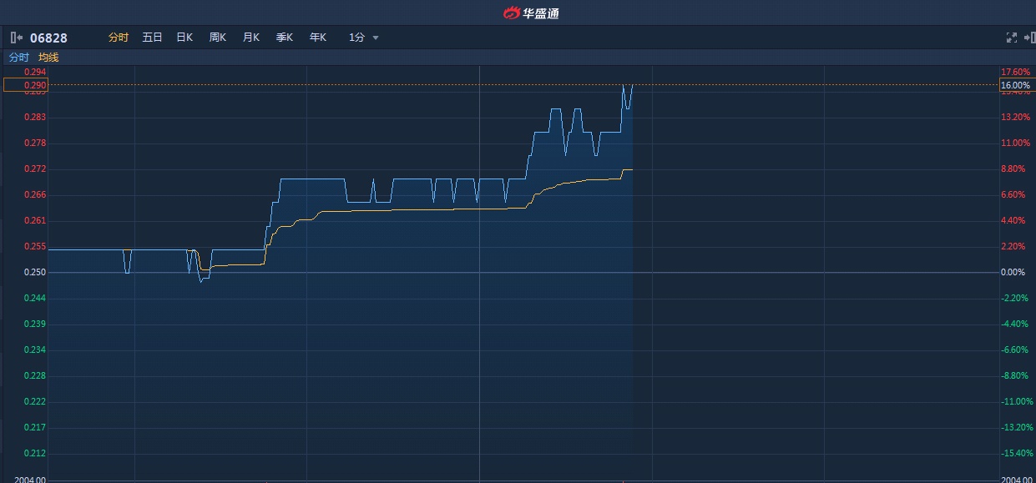Viewport: 1036px width, 483px height.
Task: Toggle the blue 分时 line legend
Action: tap(18, 58)
